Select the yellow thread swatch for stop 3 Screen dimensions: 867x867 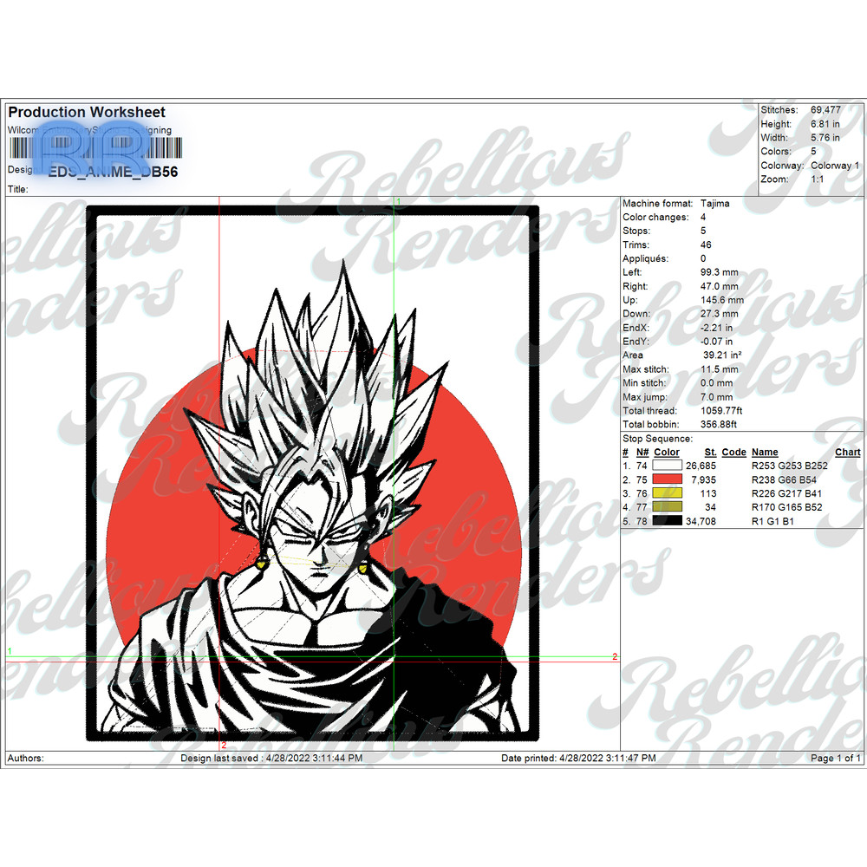point(667,493)
